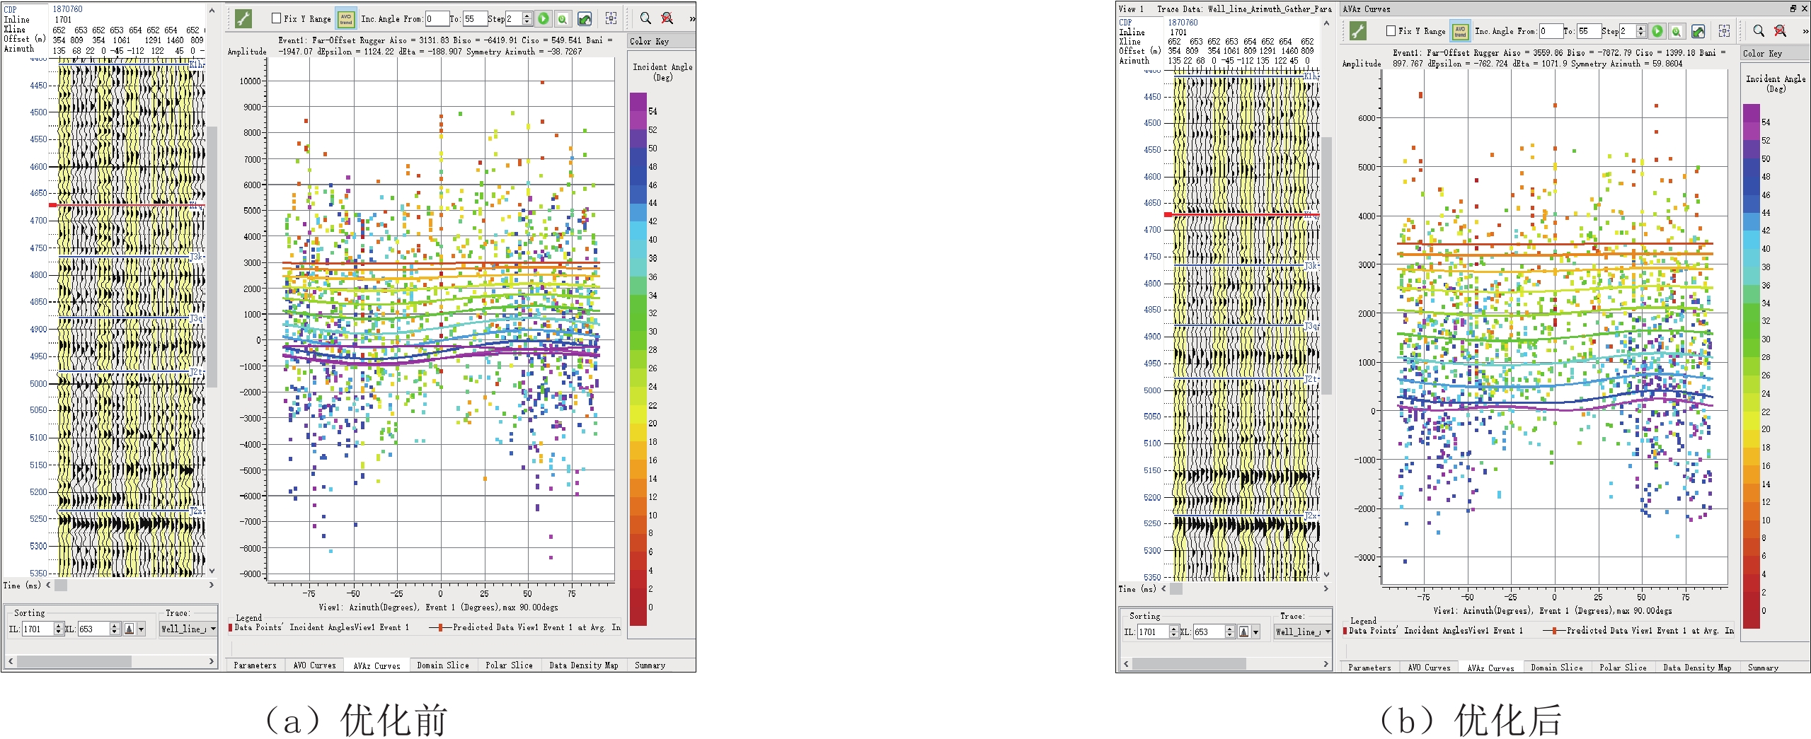The image size is (1811, 739).
Task: Open the wrench settings in right panel
Action: 1357,30
